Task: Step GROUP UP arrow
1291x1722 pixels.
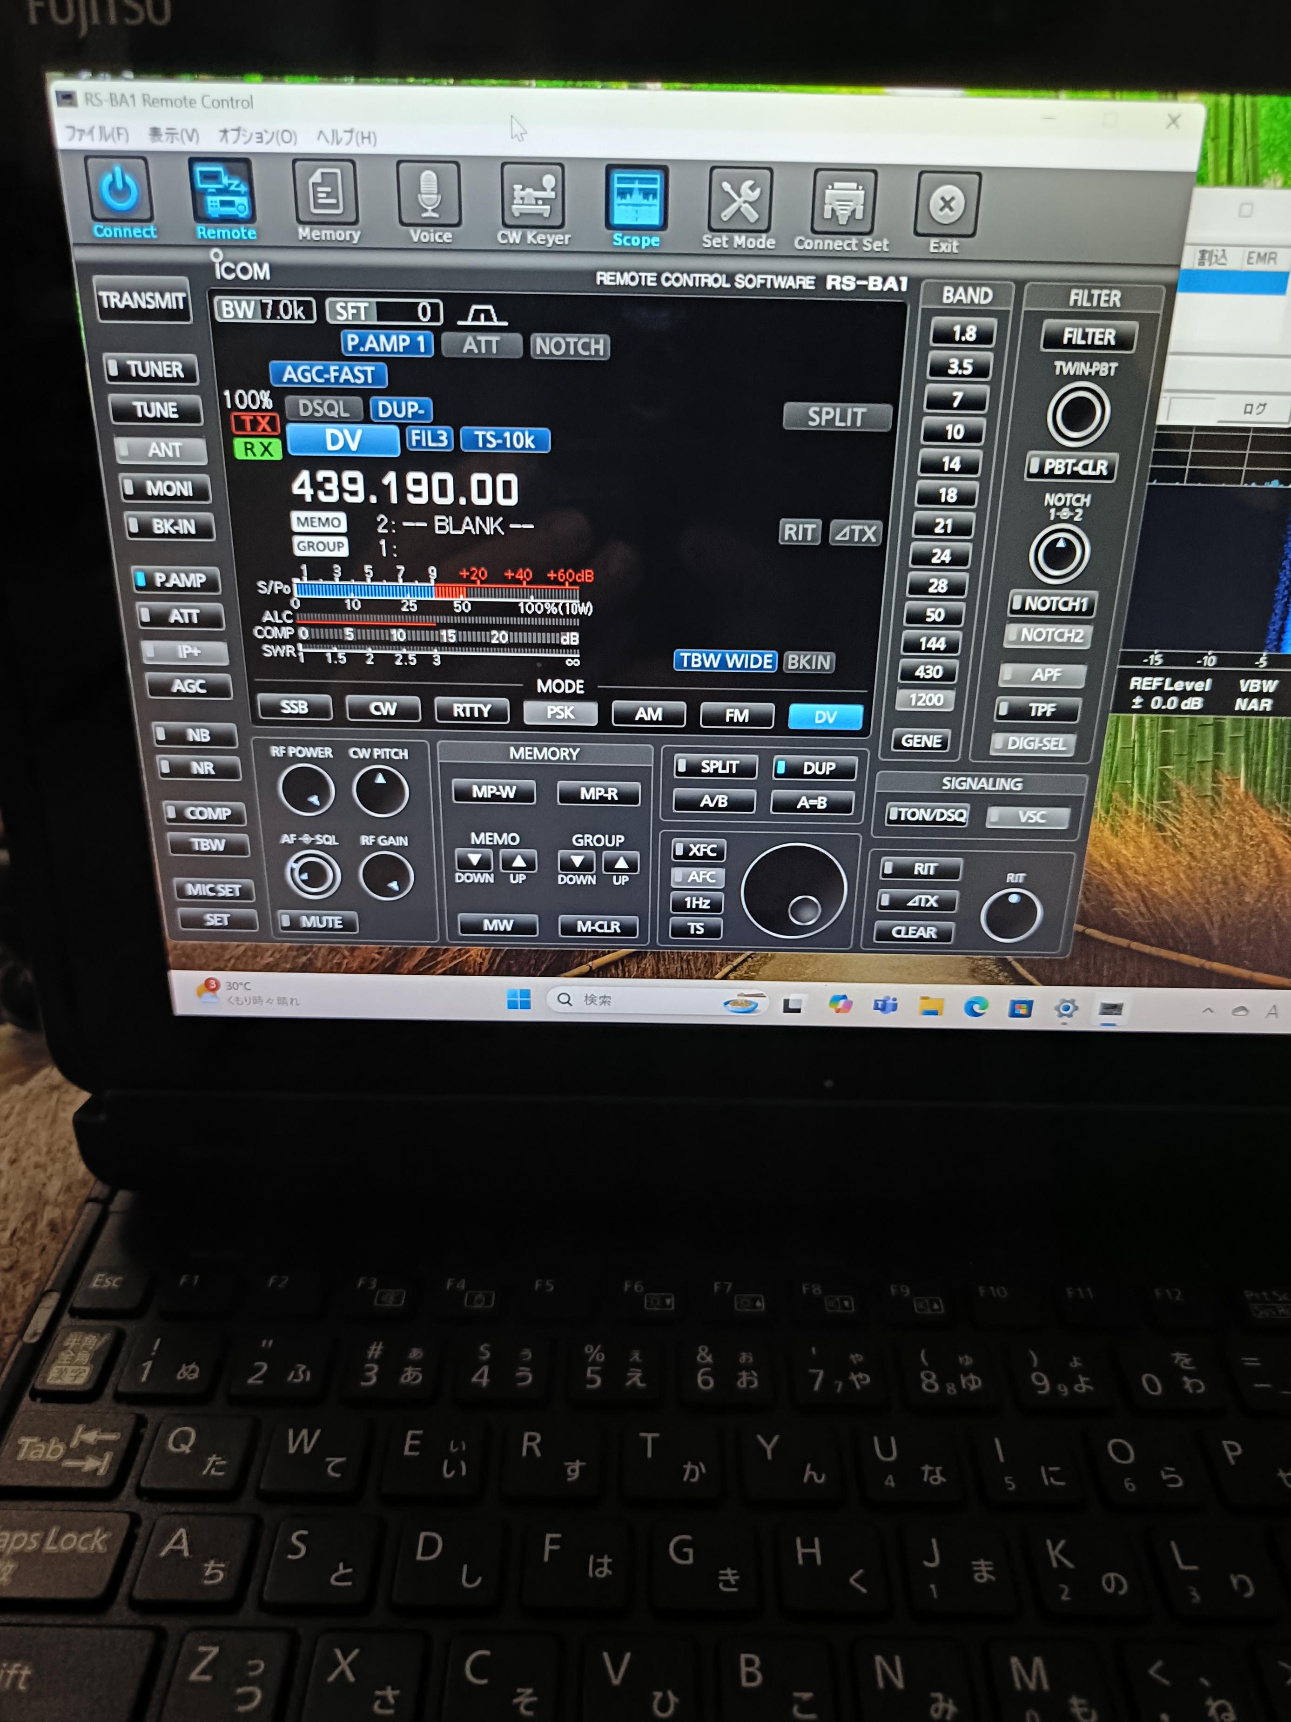Action: point(621,864)
